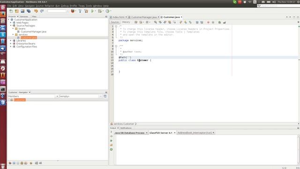This screenshot has width=300, height=169.
Task: Collapse the Source Packages node
Action: pyautogui.click(x=11, y=25)
